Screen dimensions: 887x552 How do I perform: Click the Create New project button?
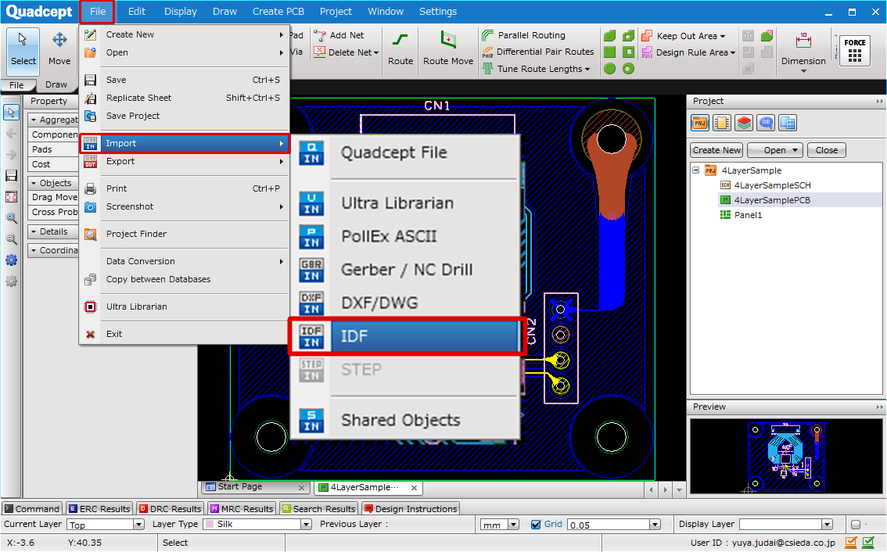point(716,150)
